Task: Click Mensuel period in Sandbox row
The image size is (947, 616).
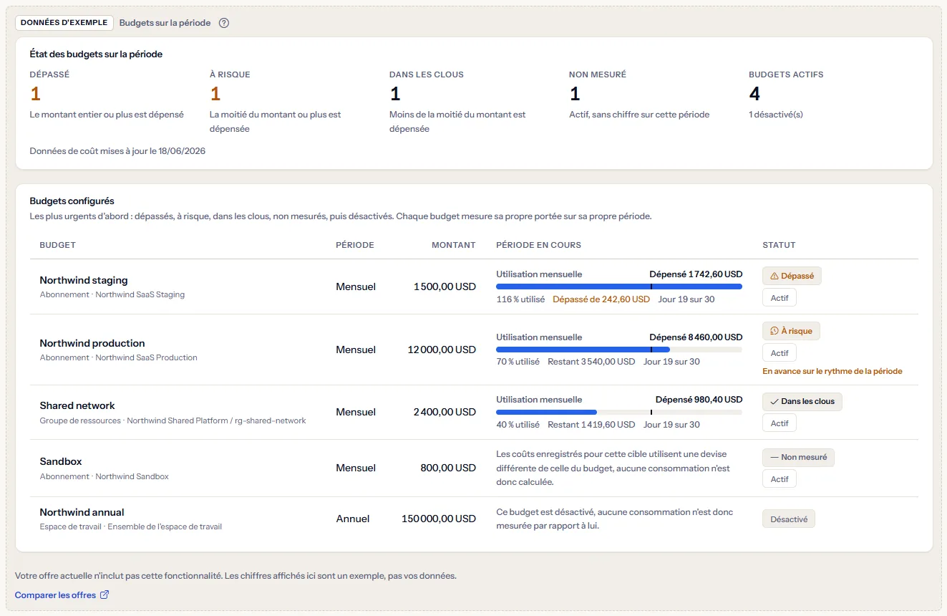Action: tap(356, 468)
